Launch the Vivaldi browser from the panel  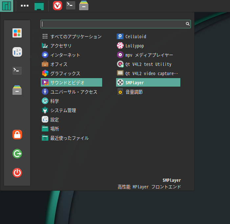(57, 6)
